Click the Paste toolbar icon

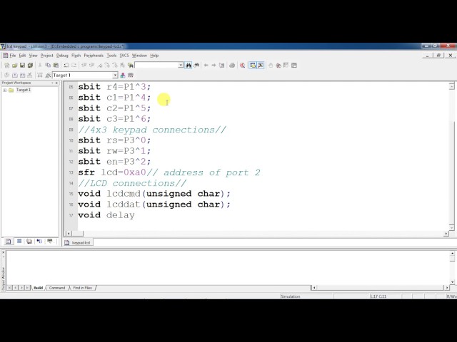[x=56, y=65]
